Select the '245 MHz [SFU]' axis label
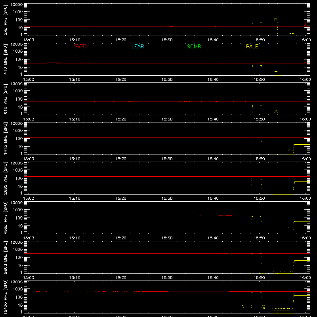 click(5, 19)
